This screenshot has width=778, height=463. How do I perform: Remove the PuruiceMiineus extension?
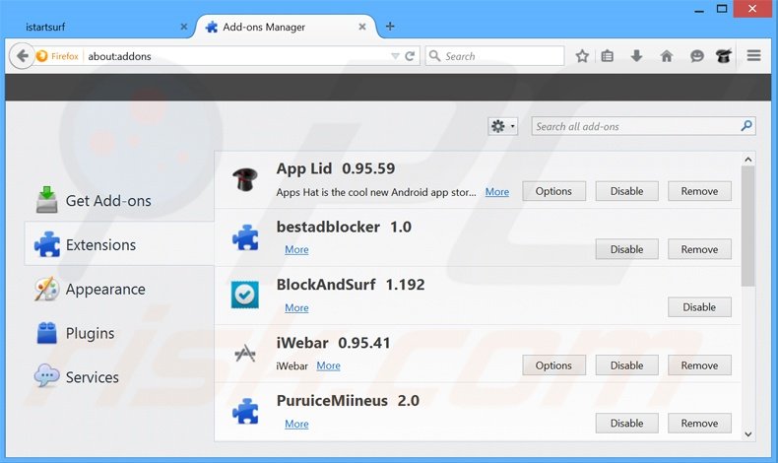pos(699,424)
